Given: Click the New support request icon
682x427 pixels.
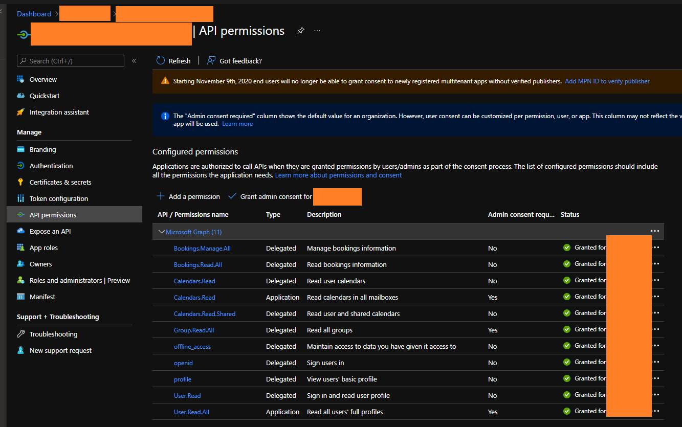Looking at the screenshot, I should 20,350.
